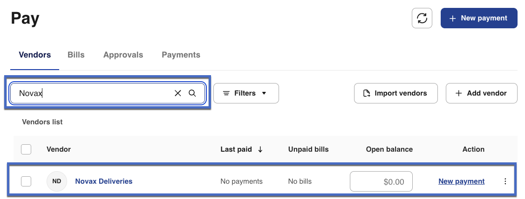Open the Novax Deliveries vendor link

tap(104, 181)
